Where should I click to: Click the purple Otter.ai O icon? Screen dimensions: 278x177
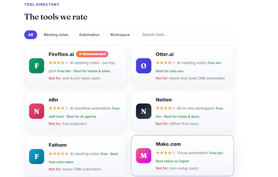point(144,66)
